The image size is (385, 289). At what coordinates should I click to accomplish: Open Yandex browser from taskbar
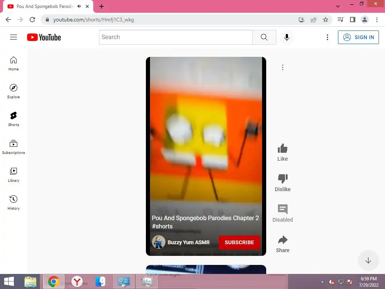(77, 281)
